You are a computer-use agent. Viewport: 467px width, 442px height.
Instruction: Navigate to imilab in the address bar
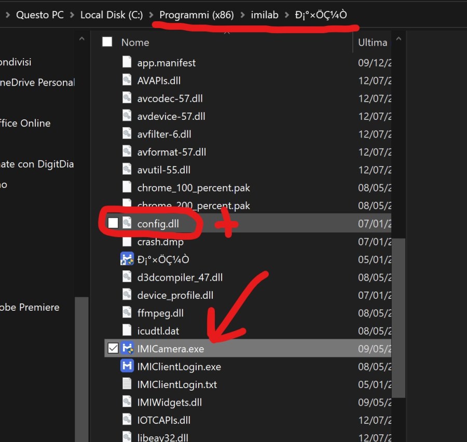pos(264,15)
